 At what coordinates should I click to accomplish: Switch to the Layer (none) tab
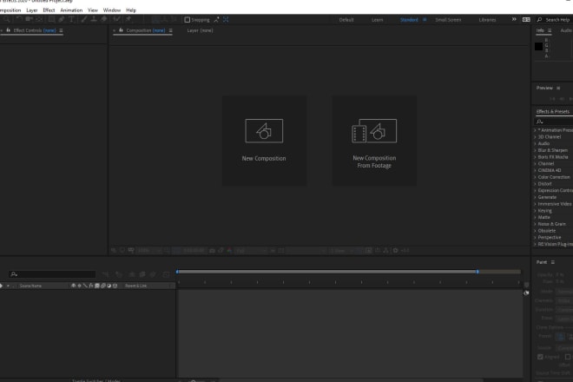(x=200, y=30)
